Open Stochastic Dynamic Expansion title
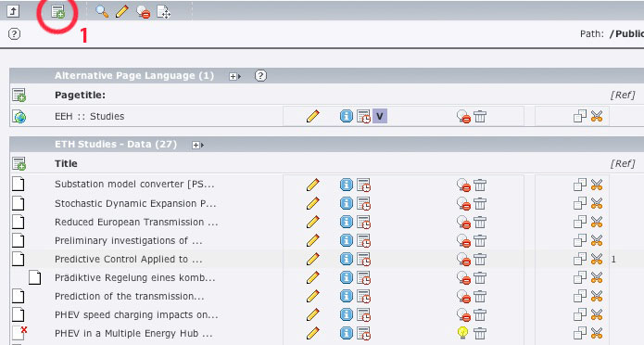 point(135,203)
